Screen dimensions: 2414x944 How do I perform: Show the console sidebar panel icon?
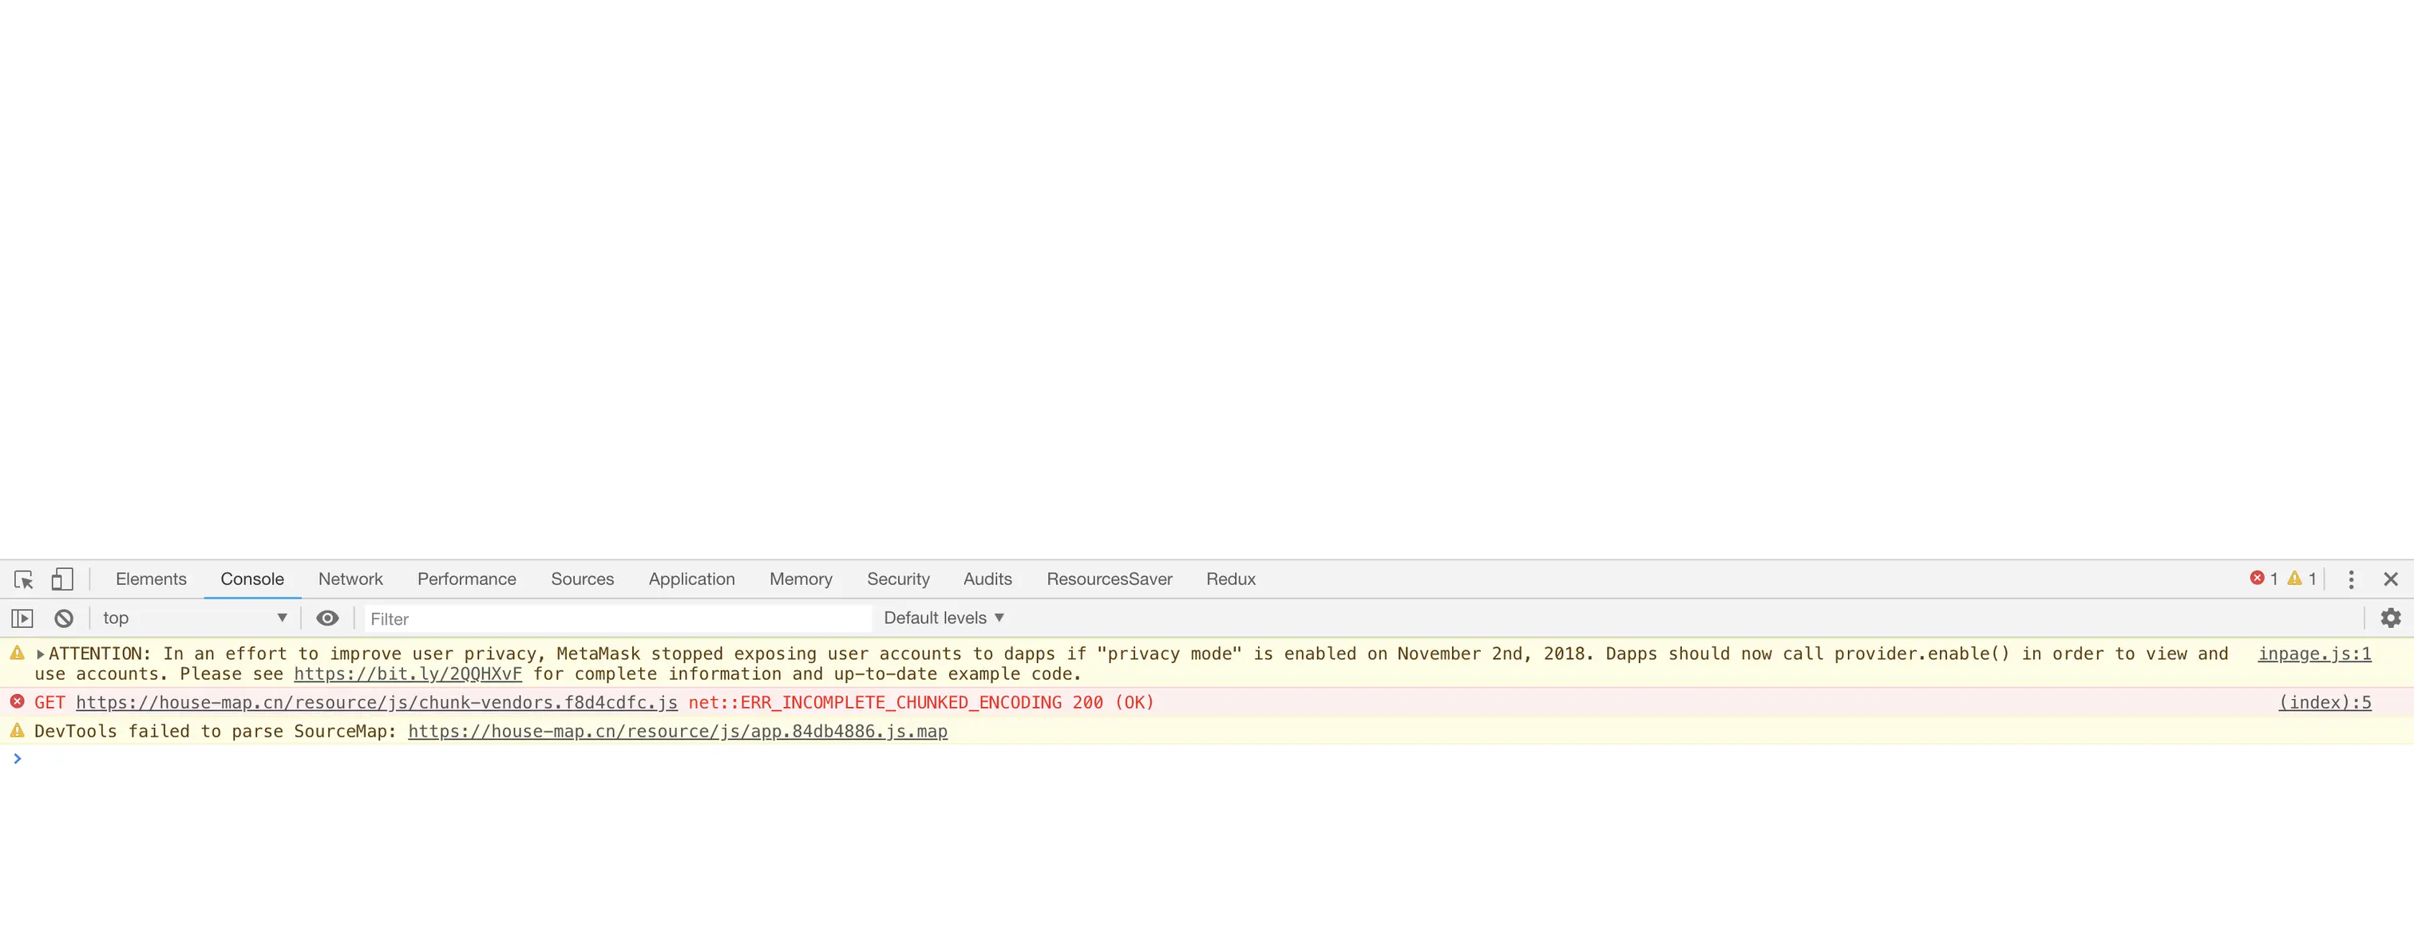22,618
